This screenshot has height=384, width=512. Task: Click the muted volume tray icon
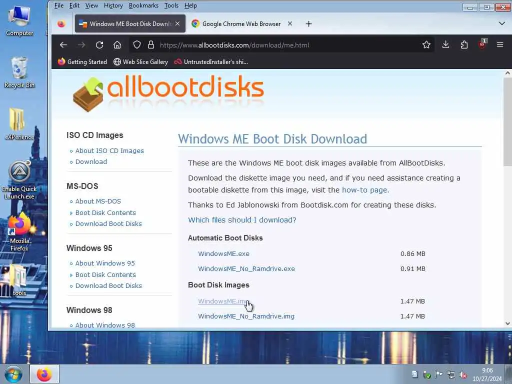[x=463, y=374]
